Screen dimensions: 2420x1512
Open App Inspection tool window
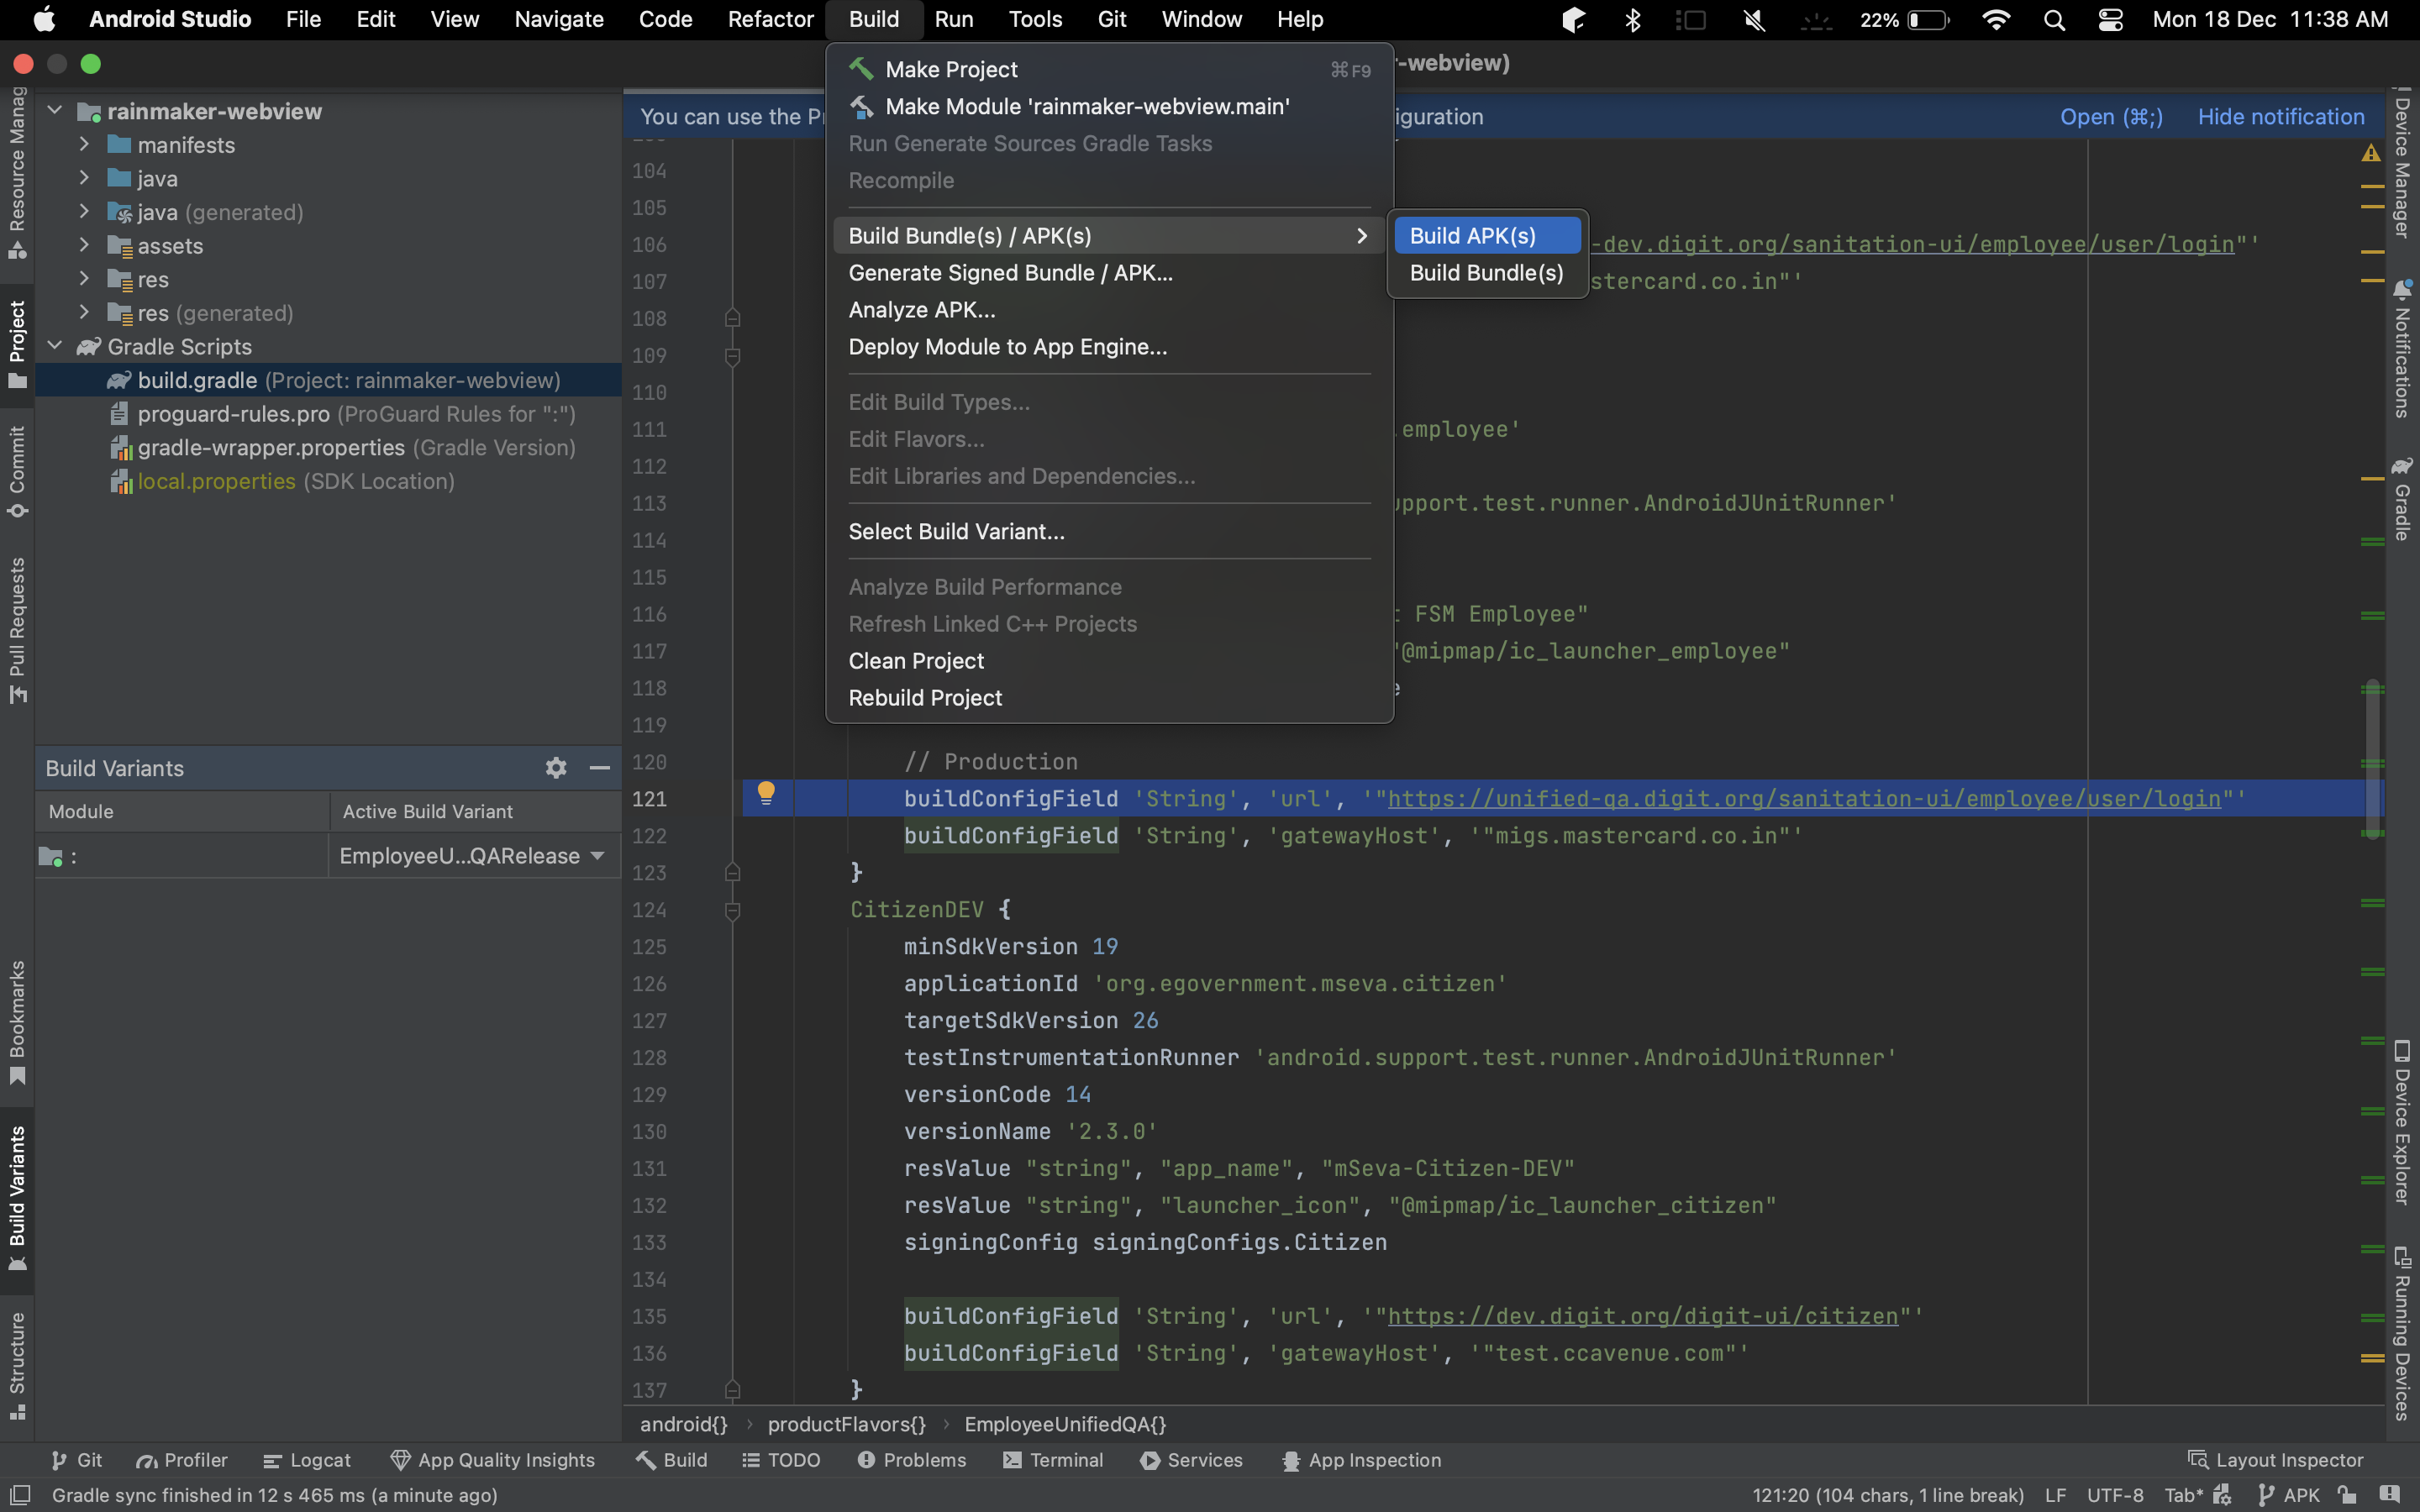pyautogui.click(x=1361, y=1460)
